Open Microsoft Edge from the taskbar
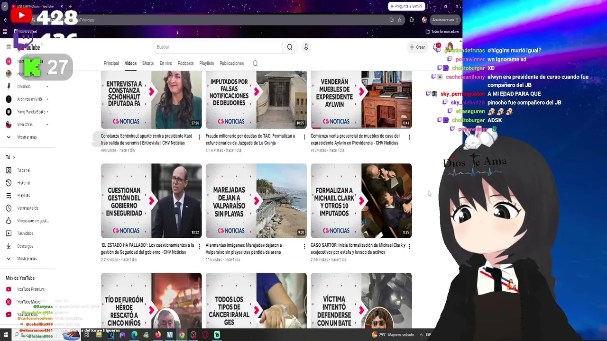 (134, 335)
